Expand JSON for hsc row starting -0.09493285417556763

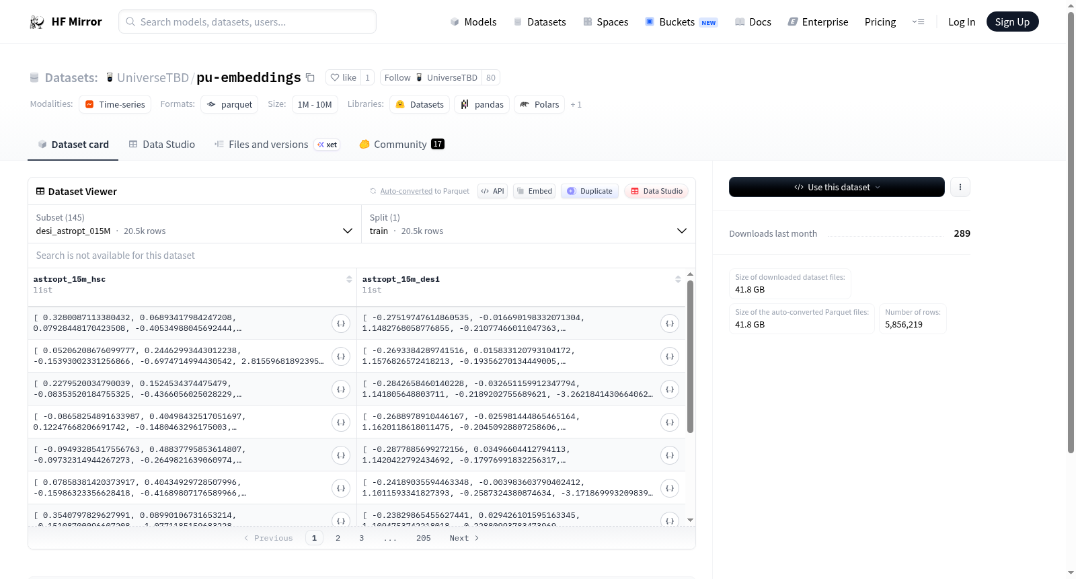[341, 455]
